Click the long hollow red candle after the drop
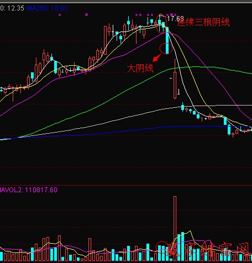This screenshot has width=252, height=263. (175, 85)
